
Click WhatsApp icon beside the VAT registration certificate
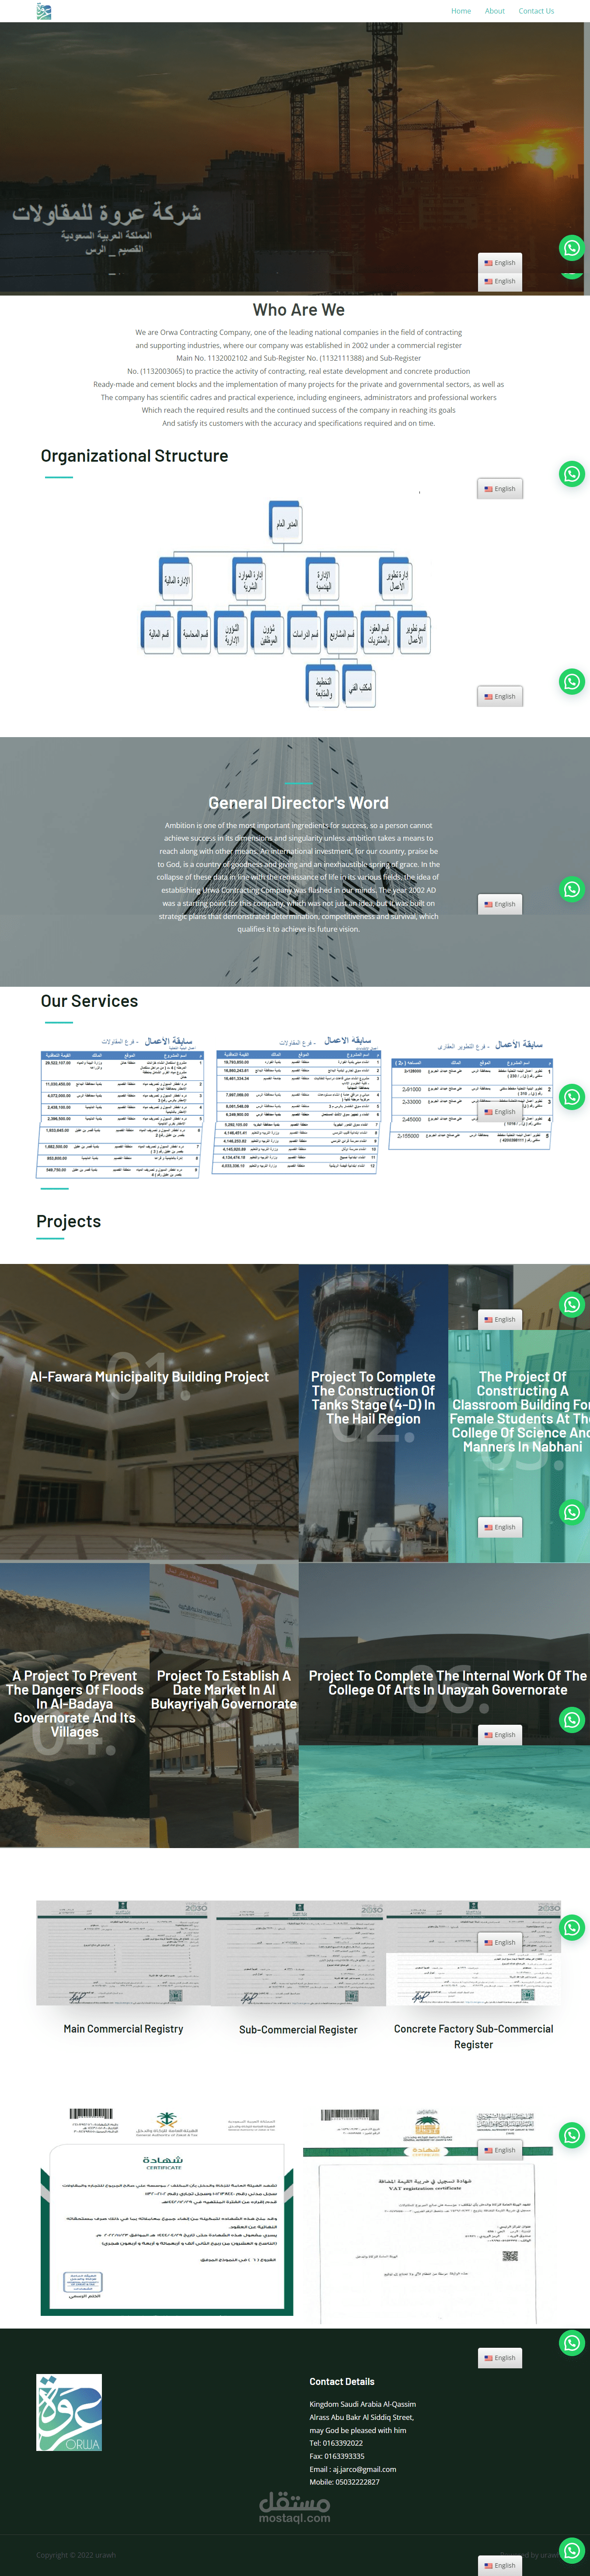(571, 2135)
